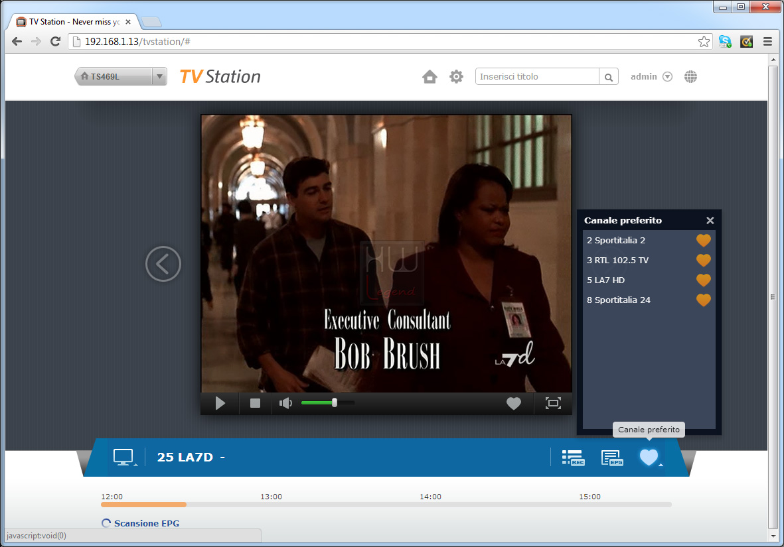This screenshot has width=784, height=547.
Task: Click the Scansione EPG link
Action: click(x=147, y=523)
